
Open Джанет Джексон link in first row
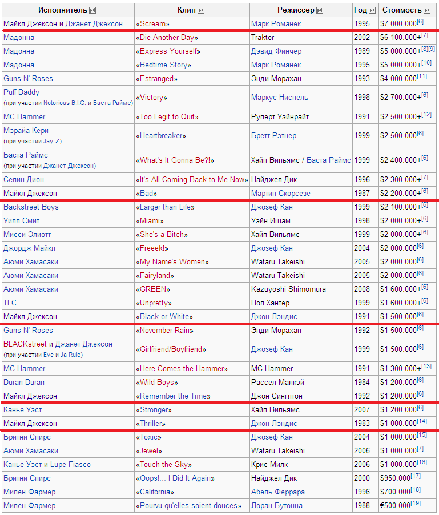coord(94,24)
